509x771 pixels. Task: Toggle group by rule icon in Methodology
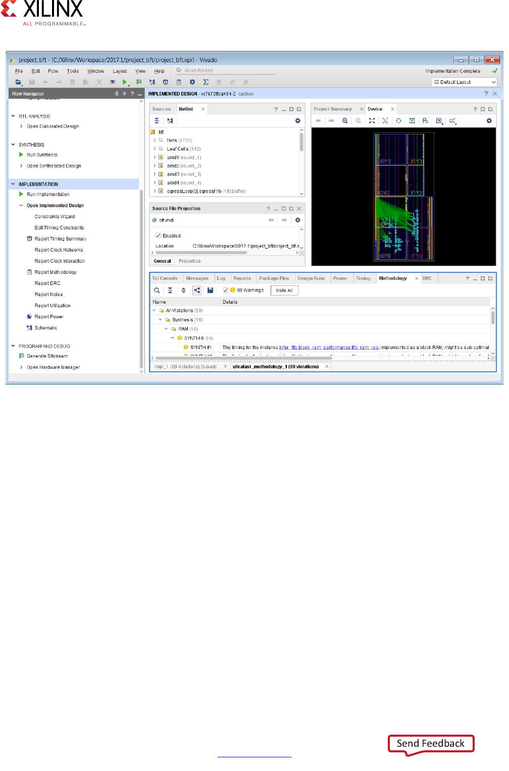pyautogui.click(x=197, y=291)
